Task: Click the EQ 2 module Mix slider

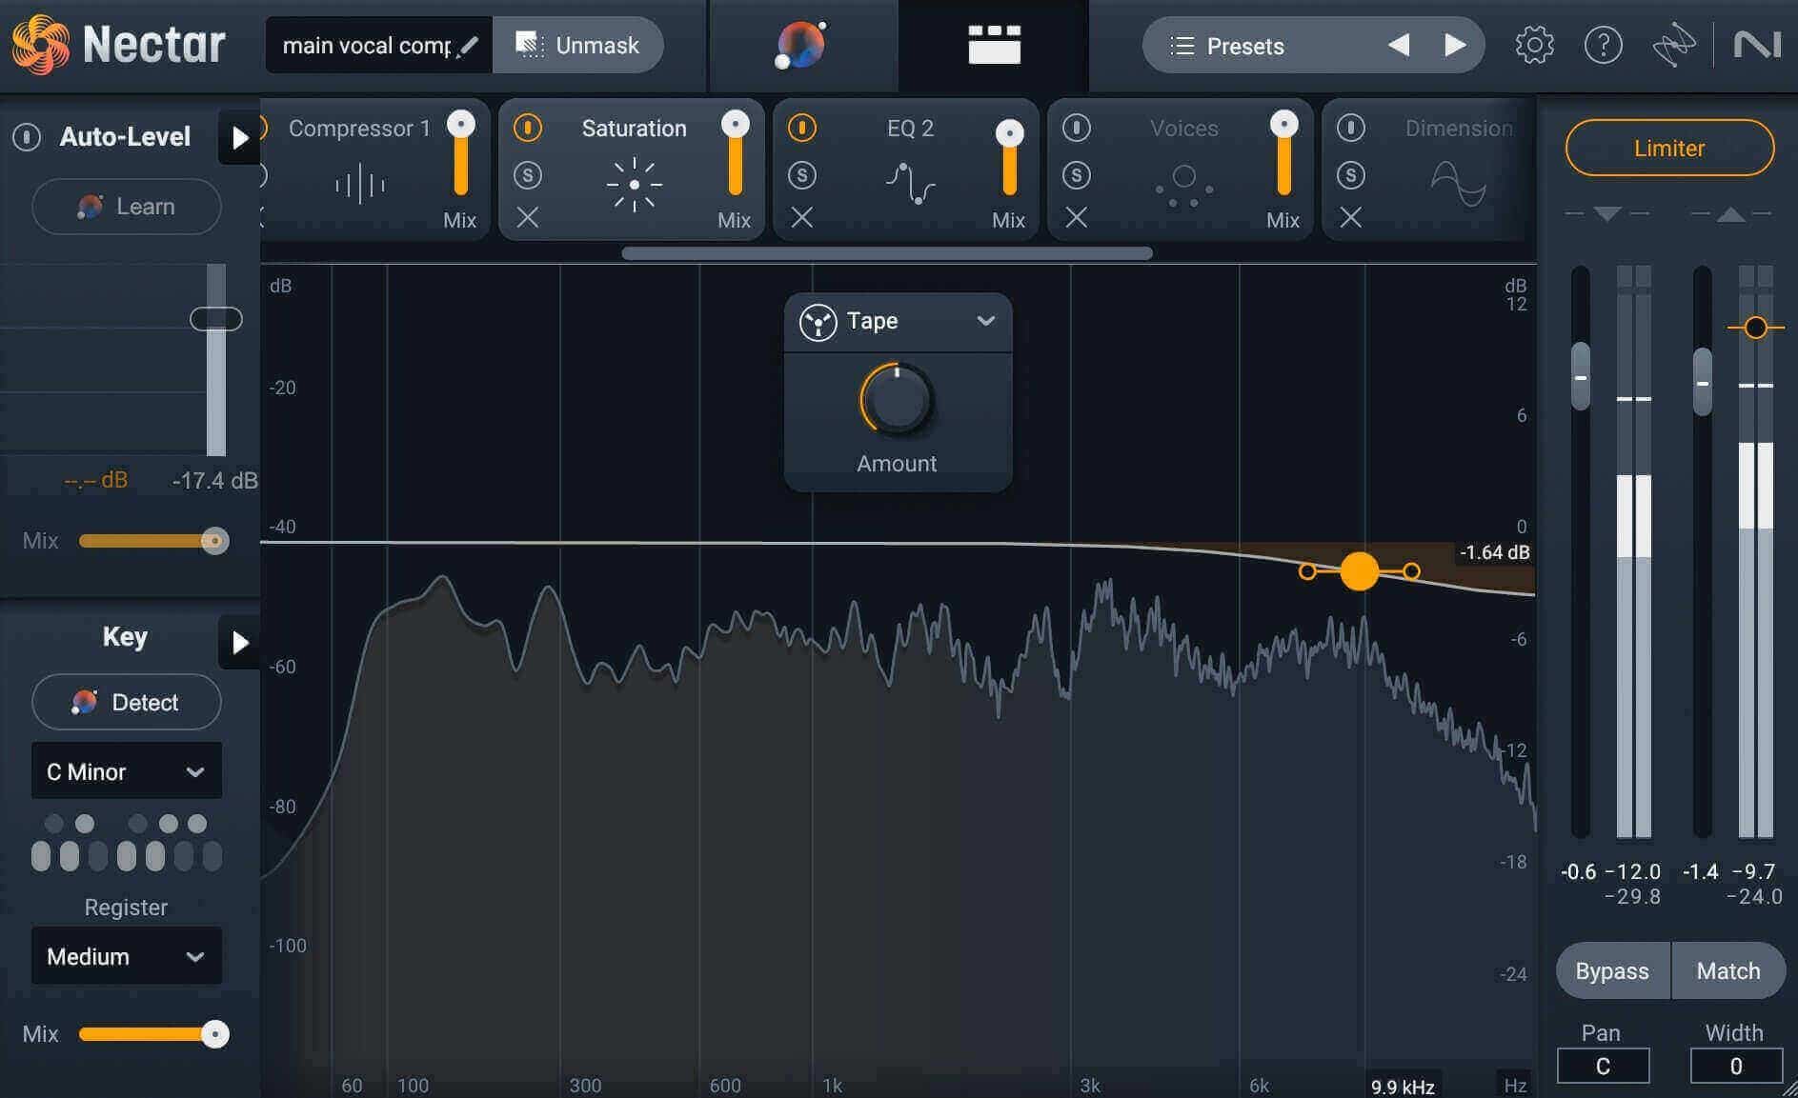Action: coord(1009,157)
